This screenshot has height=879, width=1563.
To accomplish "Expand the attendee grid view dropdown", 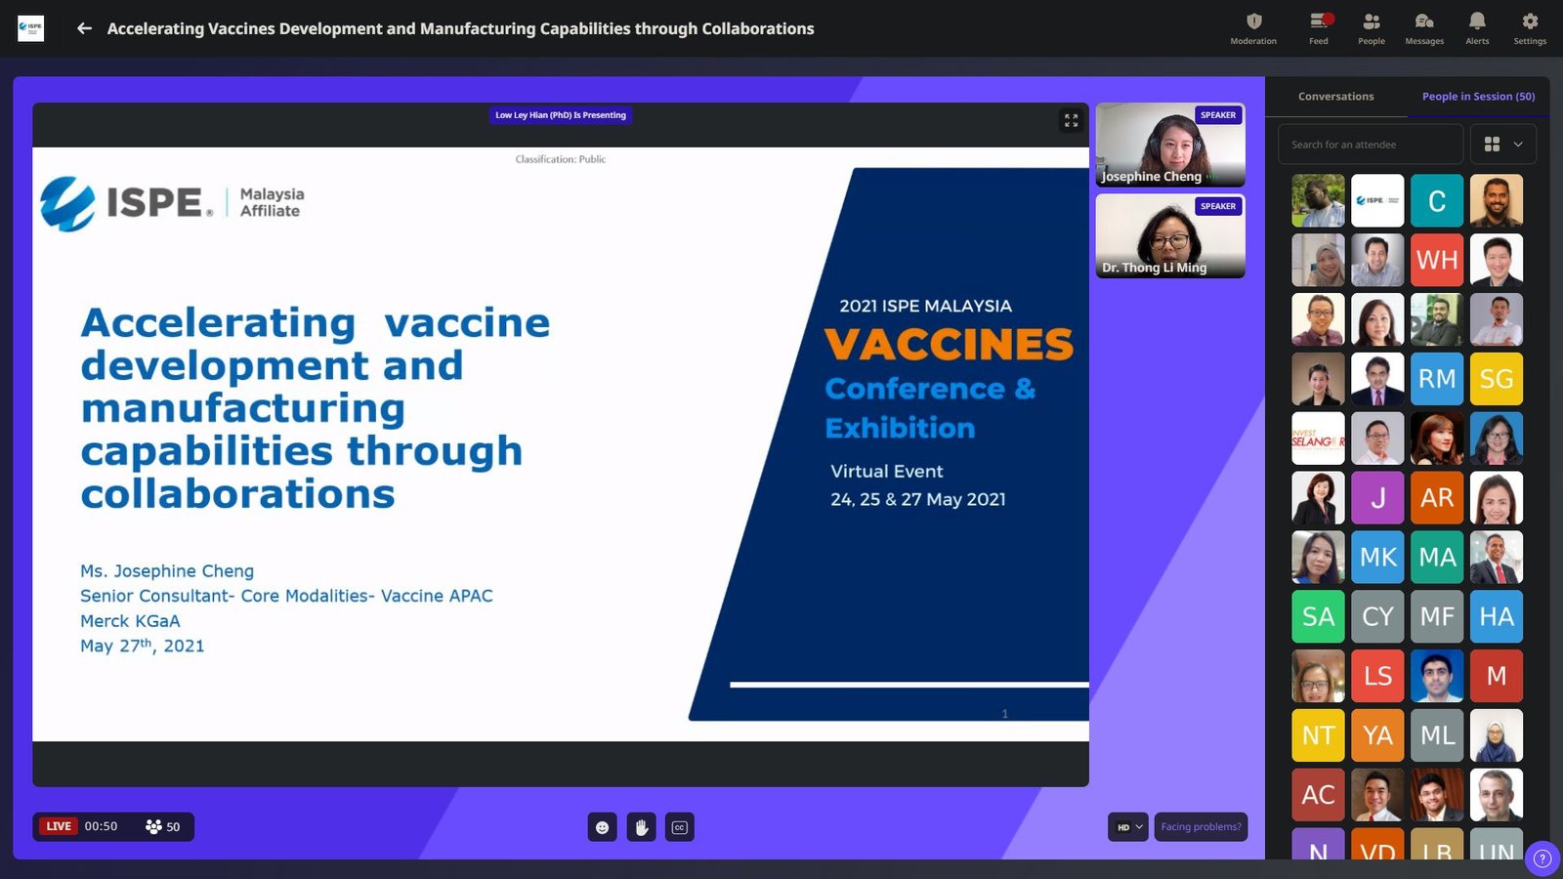I will pos(1504,145).
